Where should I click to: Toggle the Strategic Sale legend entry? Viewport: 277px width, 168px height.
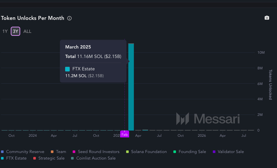tap(51, 158)
